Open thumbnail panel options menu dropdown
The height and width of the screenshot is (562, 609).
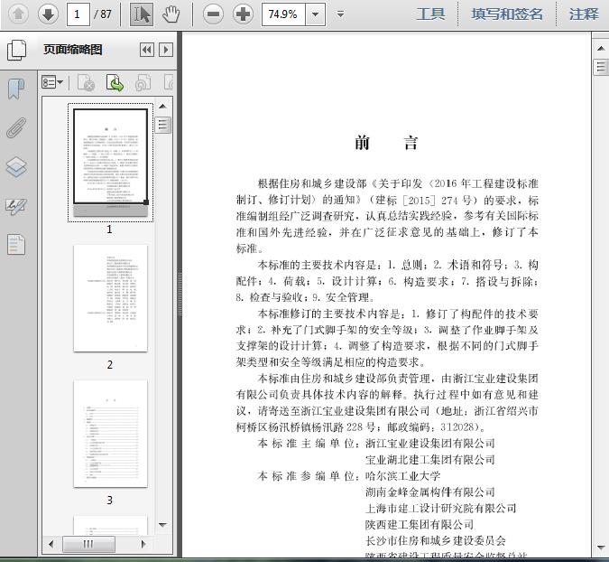point(52,83)
